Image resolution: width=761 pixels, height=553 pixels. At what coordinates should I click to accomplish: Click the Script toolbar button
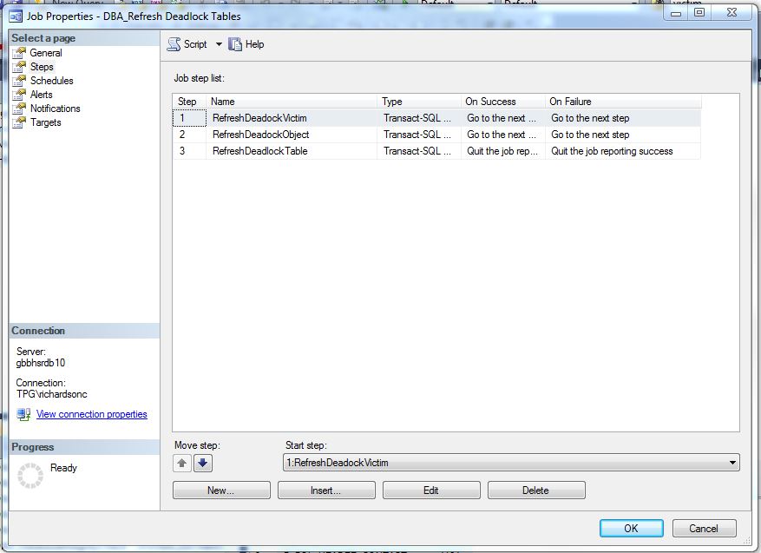pyautogui.click(x=187, y=44)
